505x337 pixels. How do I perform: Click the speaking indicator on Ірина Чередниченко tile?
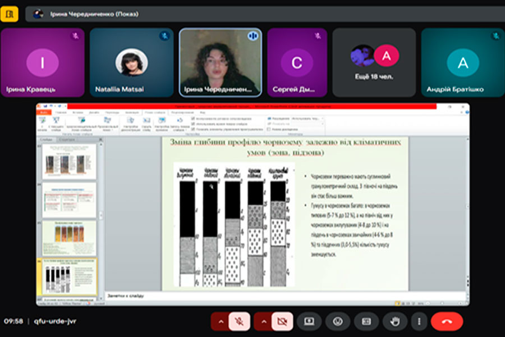point(253,36)
